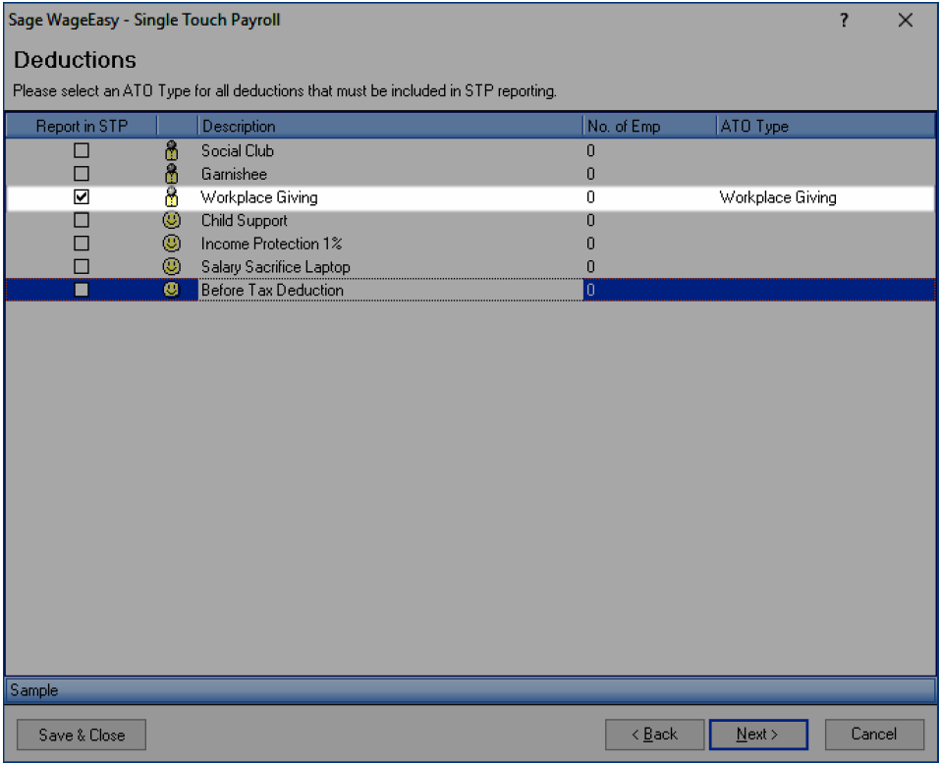Check the Income Protection 1% checkbox
Viewport: 940px width, 764px height.
coord(82,244)
